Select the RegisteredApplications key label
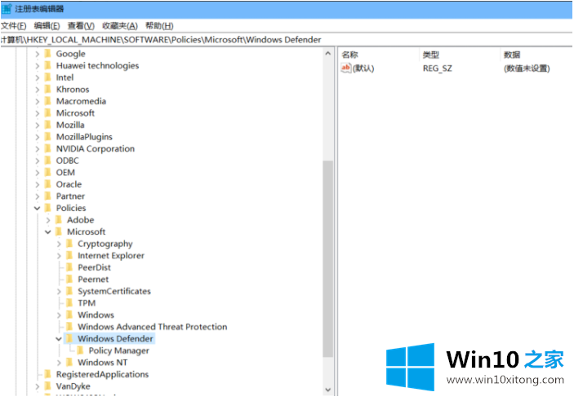This screenshot has width=574, height=401. tap(102, 374)
